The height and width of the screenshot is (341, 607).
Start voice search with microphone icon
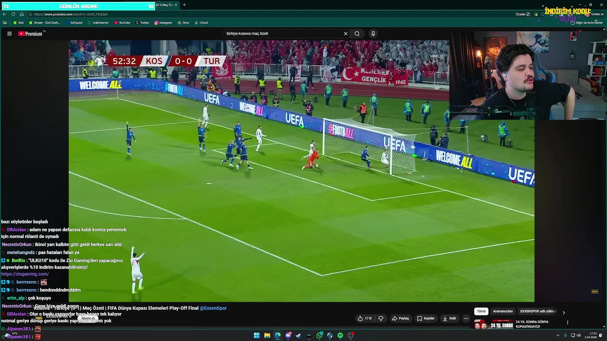click(x=373, y=34)
